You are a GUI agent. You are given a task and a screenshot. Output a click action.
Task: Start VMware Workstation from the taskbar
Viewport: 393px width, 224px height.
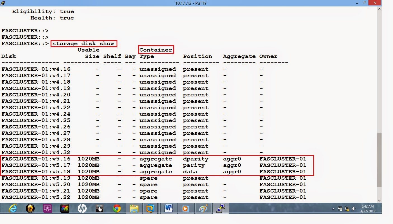pos(150,208)
